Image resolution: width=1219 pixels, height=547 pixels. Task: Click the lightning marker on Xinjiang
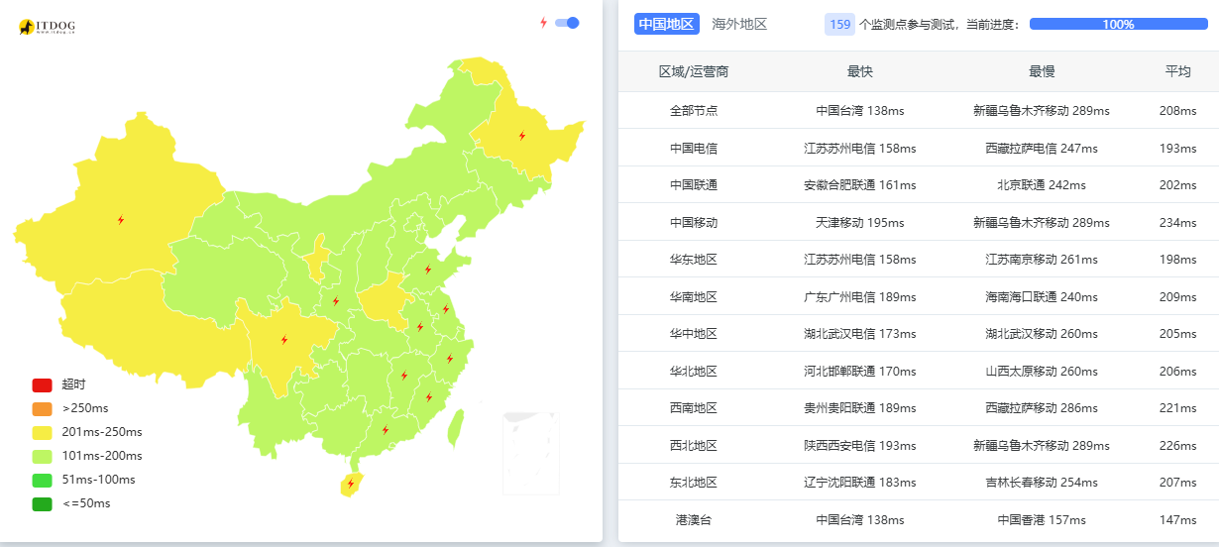(121, 220)
